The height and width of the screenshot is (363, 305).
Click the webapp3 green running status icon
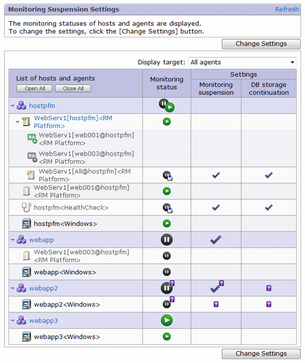167,320
